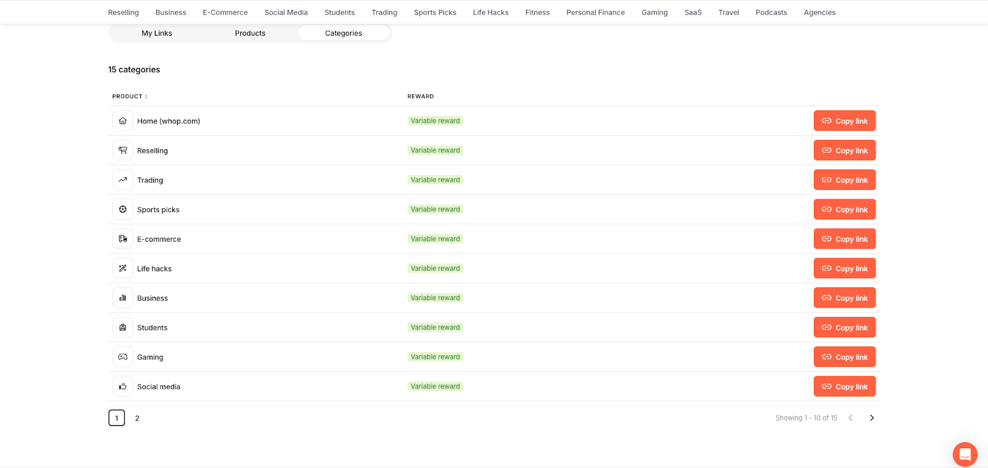Open Social Media in top navigation
The image size is (988, 468).
pos(286,12)
